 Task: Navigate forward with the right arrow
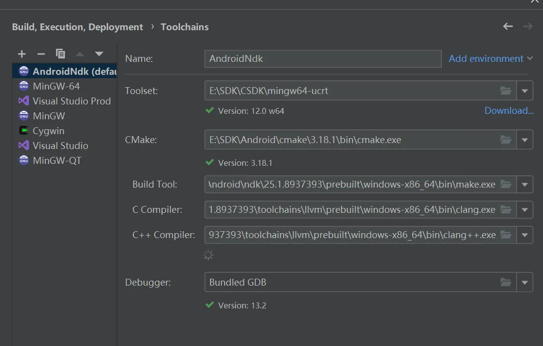pyautogui.click(x=528, y=26)
